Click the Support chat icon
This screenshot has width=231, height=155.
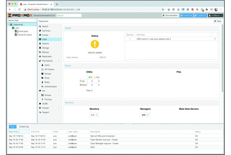[40, 112]
